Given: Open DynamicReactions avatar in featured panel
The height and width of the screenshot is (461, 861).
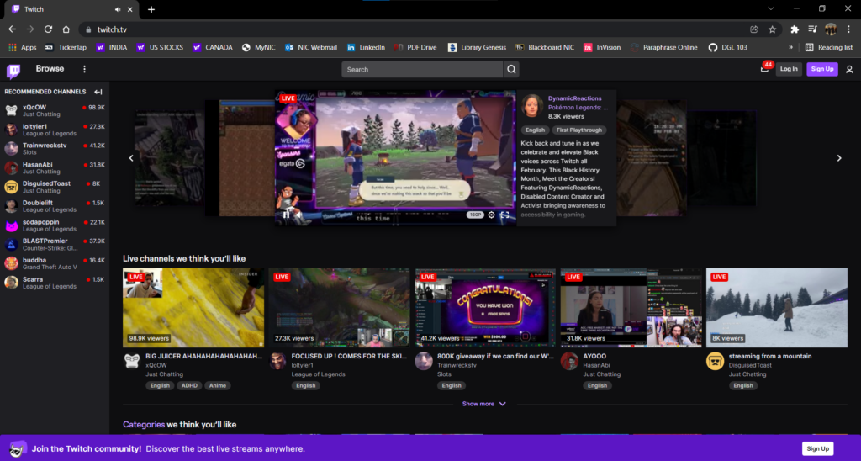Looking at the screenshot, I should [x=531, y=106].
